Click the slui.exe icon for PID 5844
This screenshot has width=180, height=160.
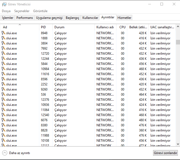pyautogui.click(x=3, y=64)
